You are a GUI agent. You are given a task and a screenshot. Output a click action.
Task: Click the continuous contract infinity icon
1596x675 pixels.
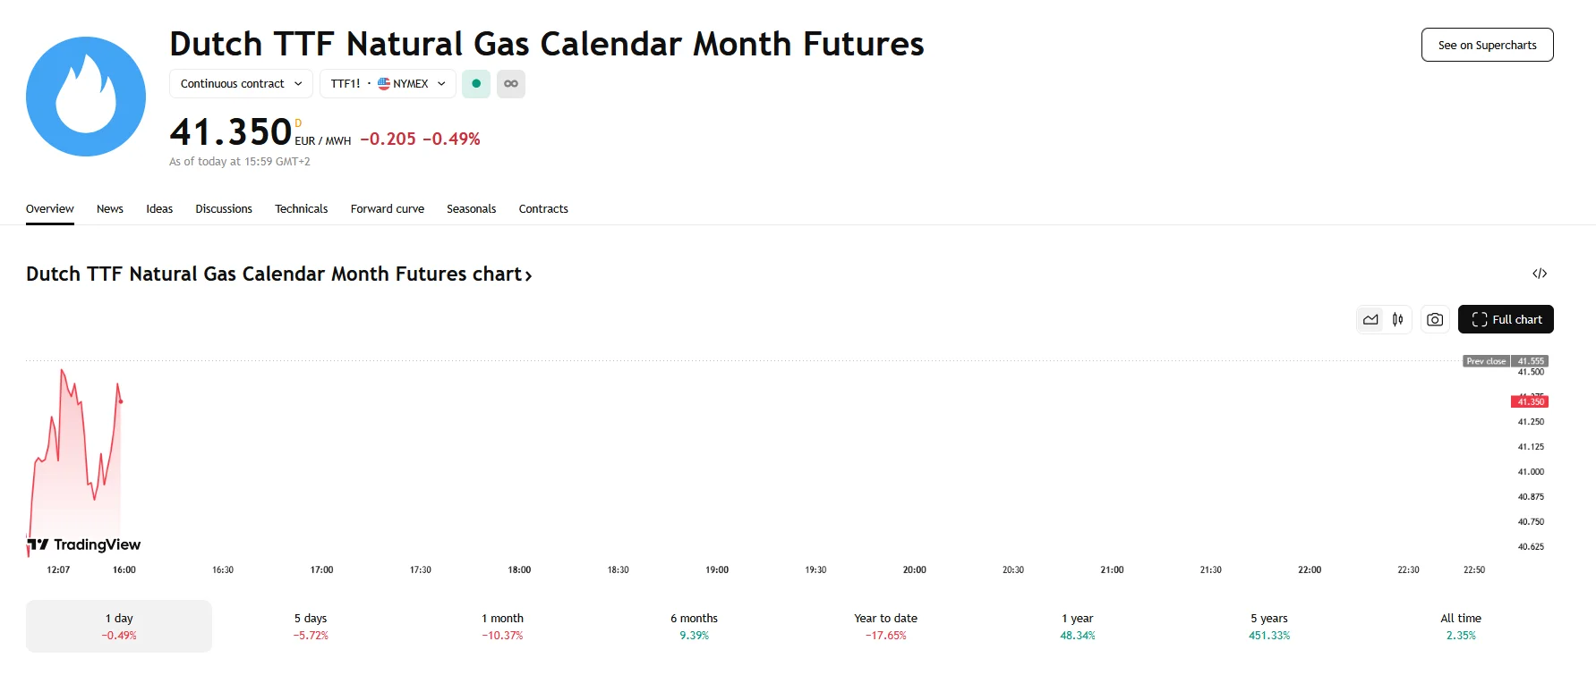[x=511, y=84]
